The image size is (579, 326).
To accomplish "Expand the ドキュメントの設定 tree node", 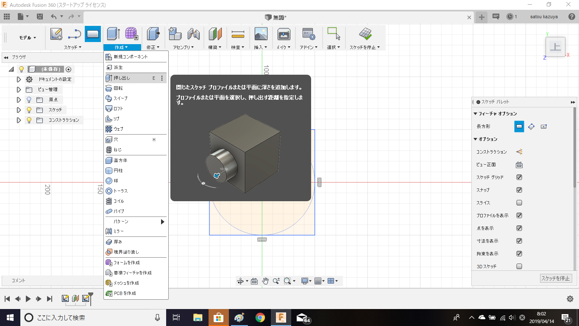I will [19, 79].
